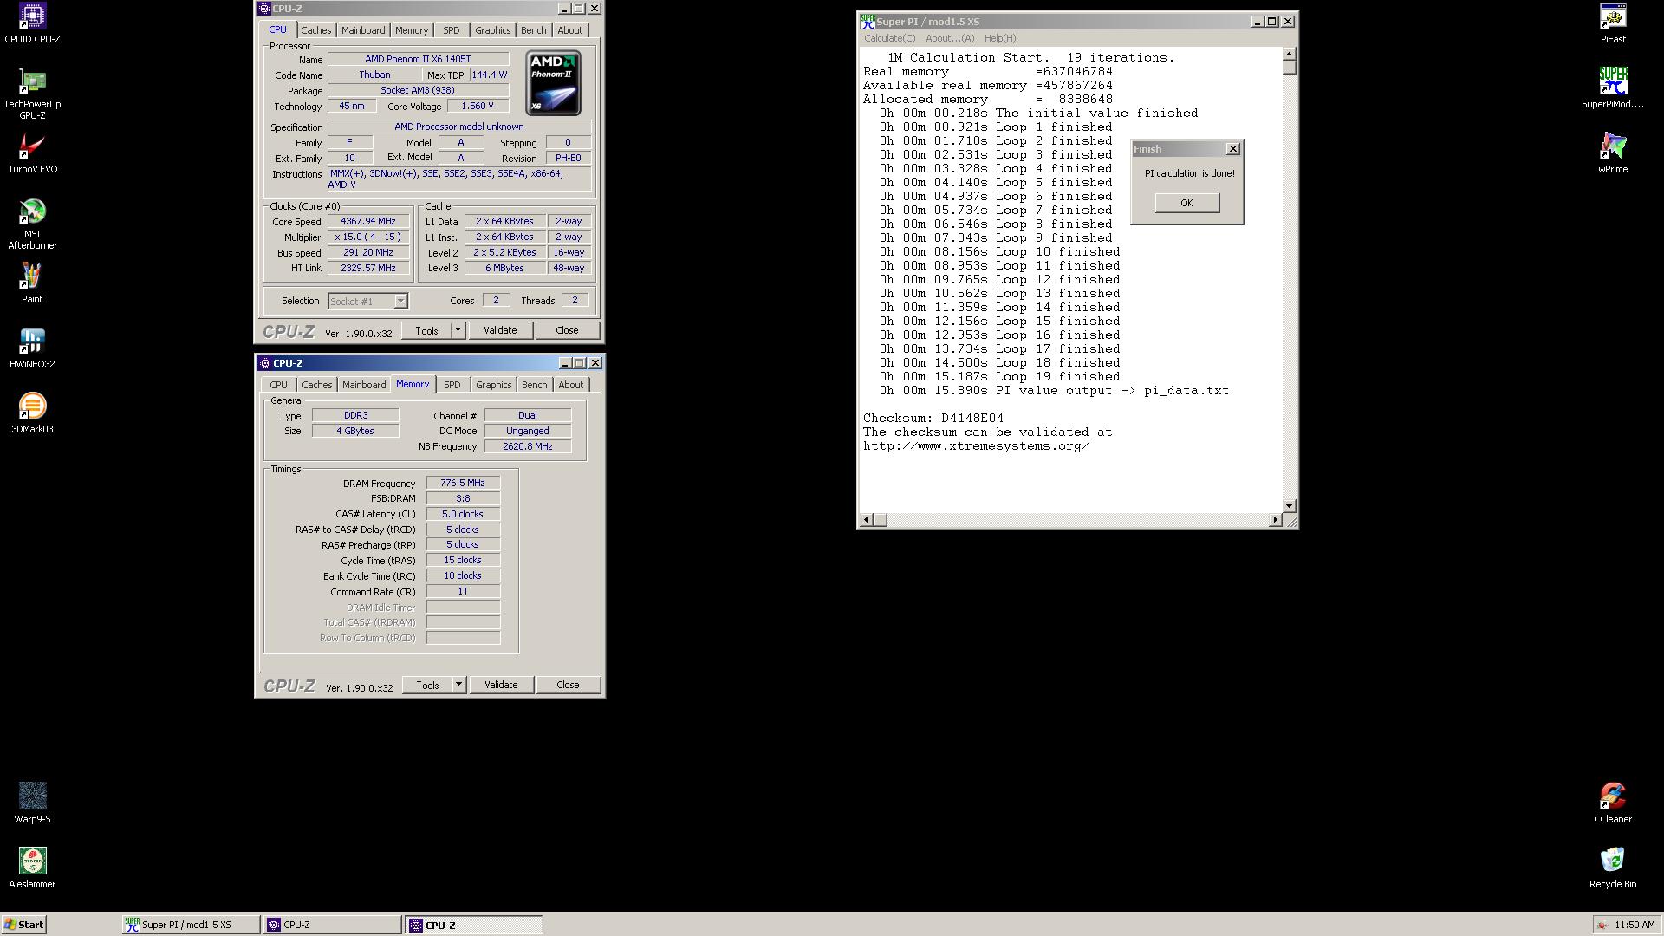Close the Finish dialog with X

(x=1233, y=149)
